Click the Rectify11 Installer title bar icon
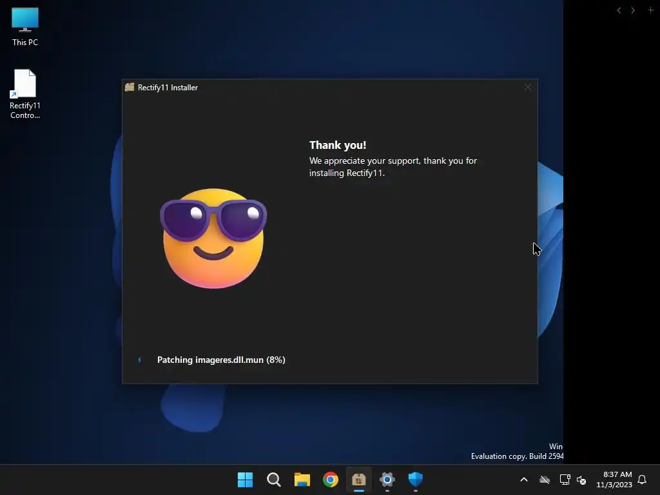 tap(130, 87)
